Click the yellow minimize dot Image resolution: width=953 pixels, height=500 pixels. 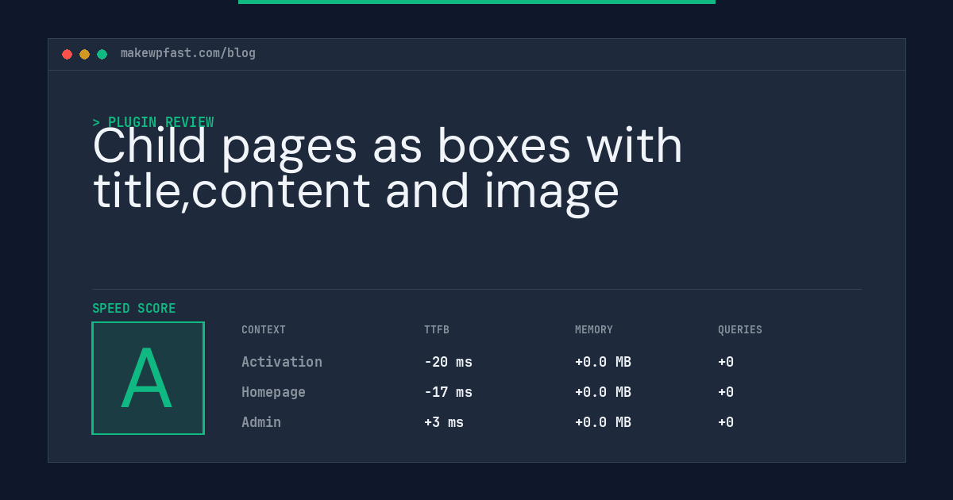84,54
